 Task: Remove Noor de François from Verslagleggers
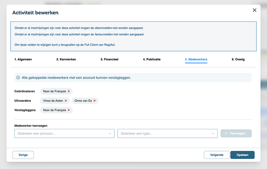pos(69,110)
